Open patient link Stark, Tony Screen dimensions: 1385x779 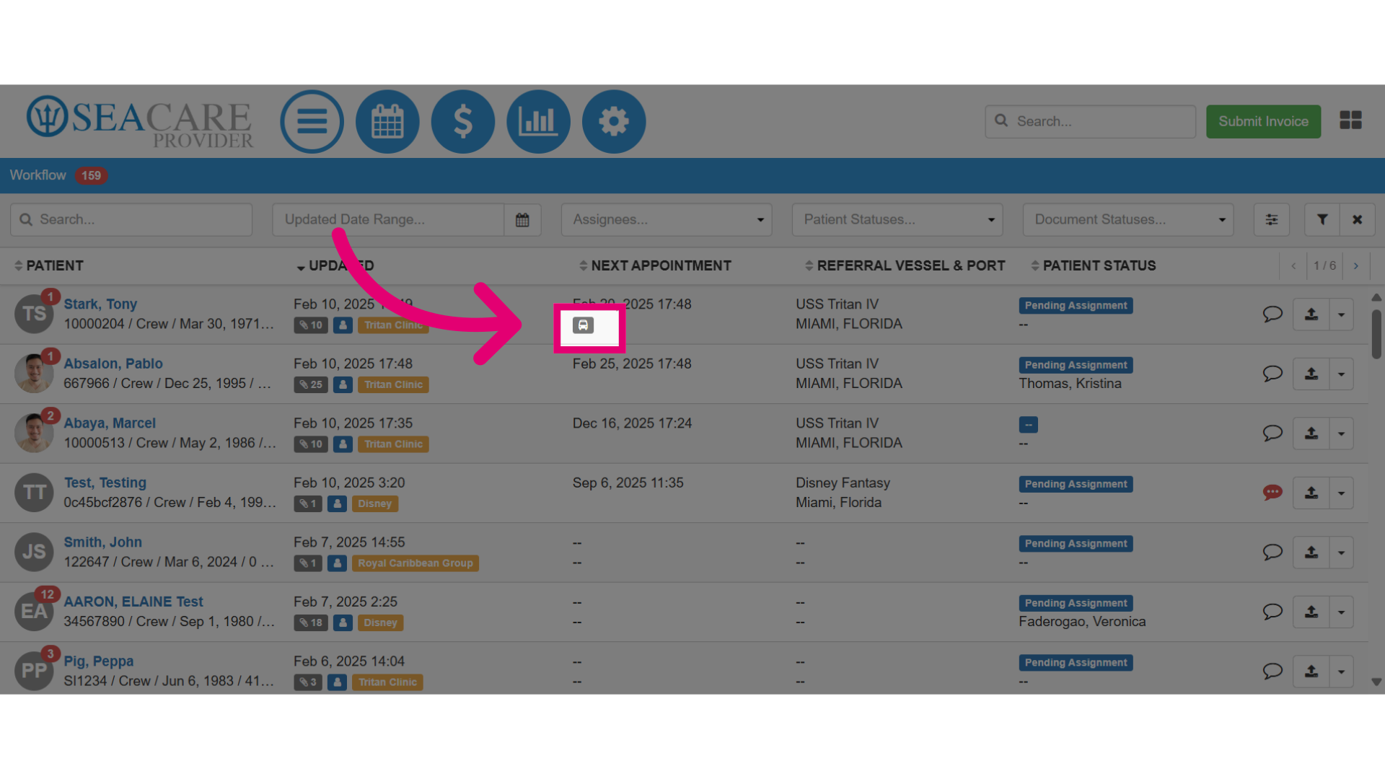click(x=100, y=304)
